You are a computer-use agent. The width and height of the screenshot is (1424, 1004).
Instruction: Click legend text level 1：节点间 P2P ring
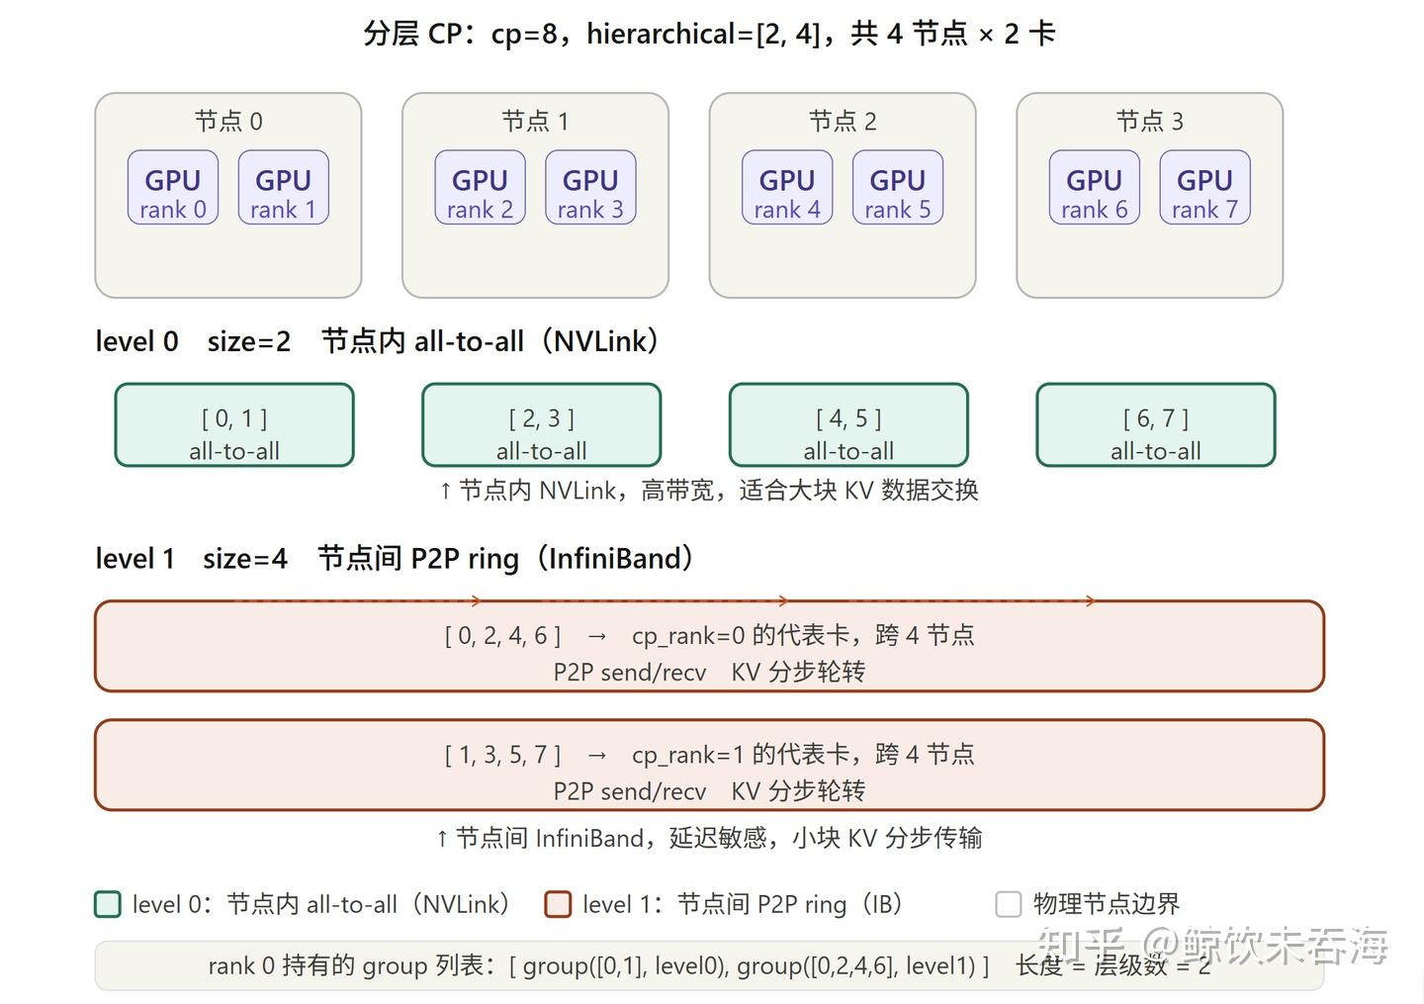point(743,904)
